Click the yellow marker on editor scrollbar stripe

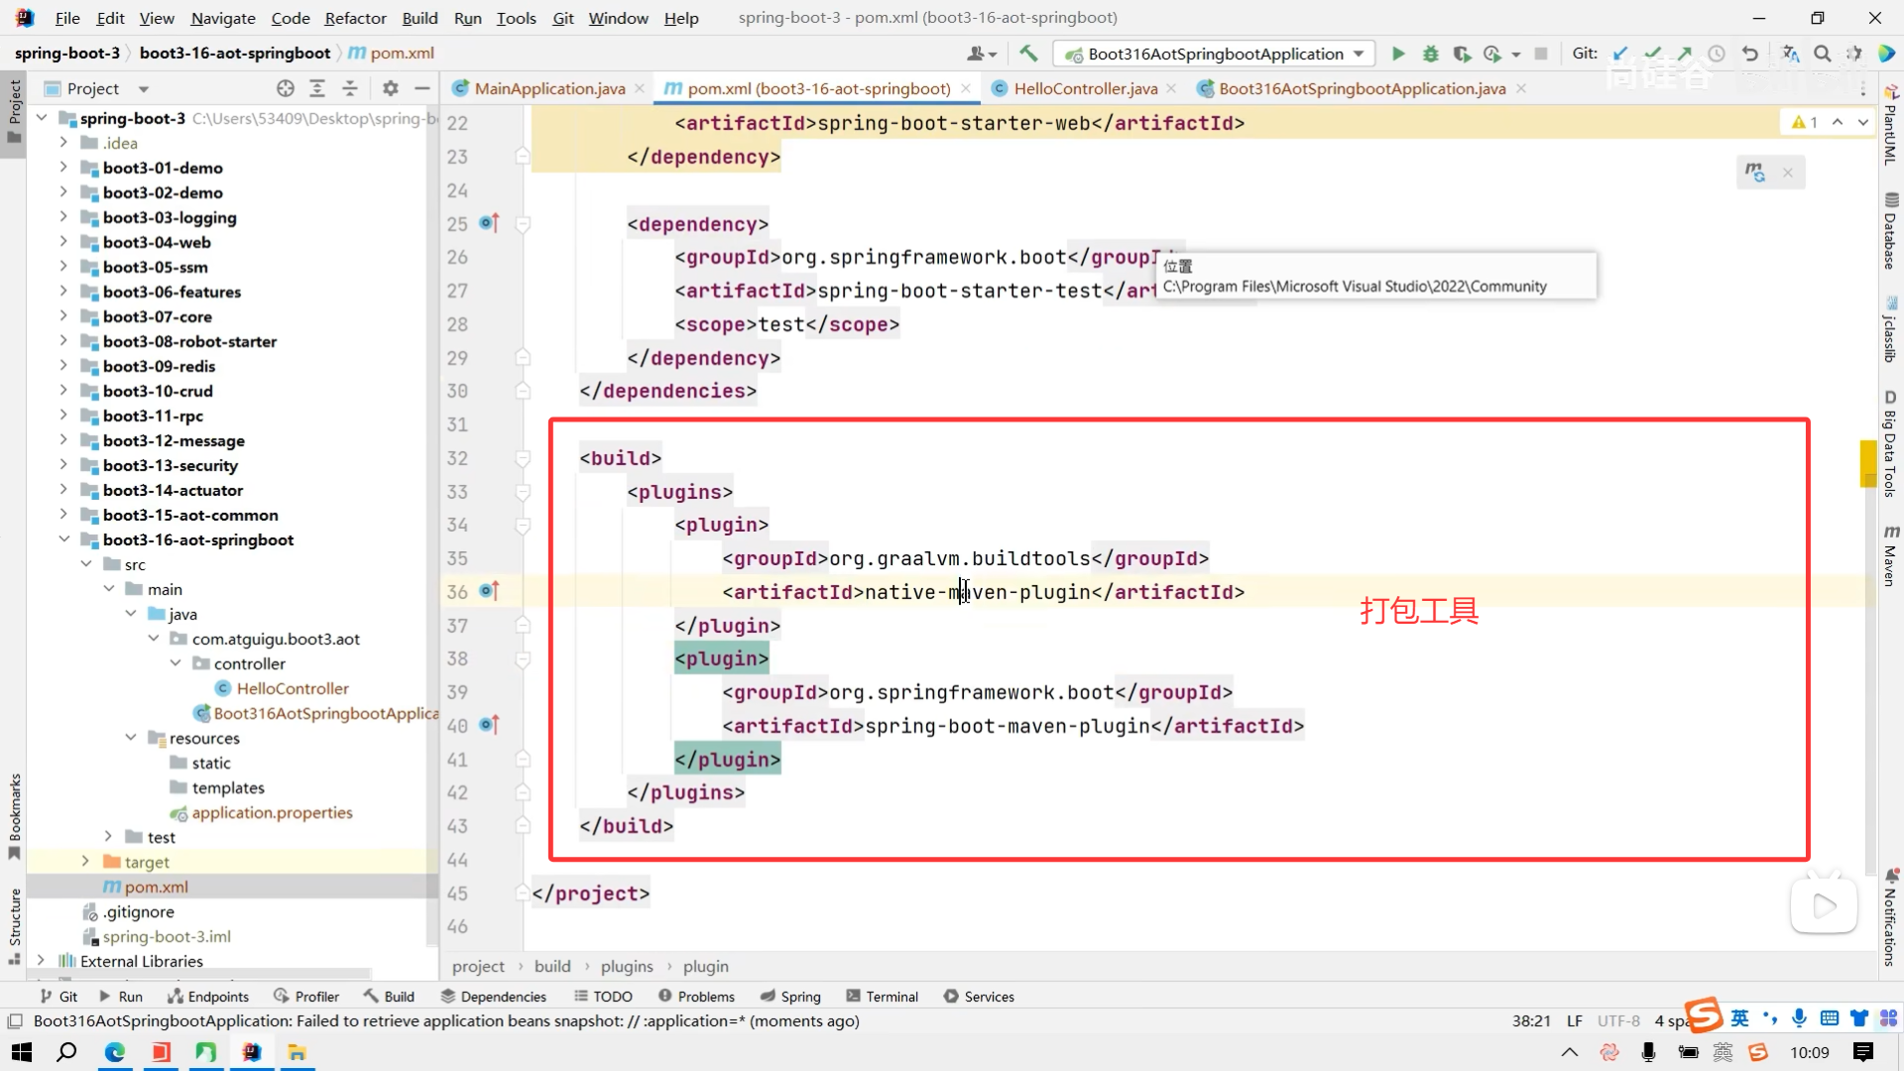click(1868, 463)
